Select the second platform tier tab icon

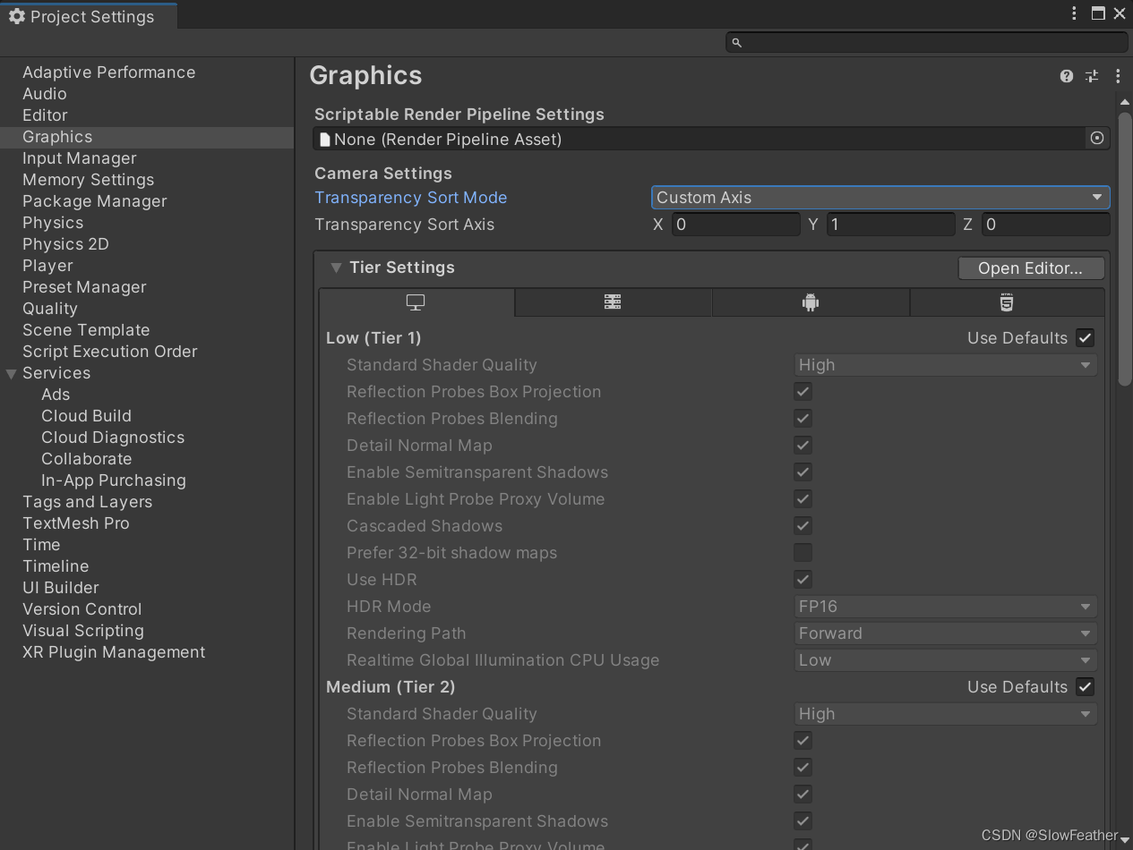[613, 302]
